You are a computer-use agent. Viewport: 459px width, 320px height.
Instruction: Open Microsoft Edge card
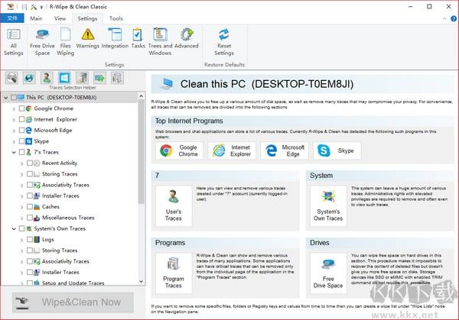pos(285,150)
